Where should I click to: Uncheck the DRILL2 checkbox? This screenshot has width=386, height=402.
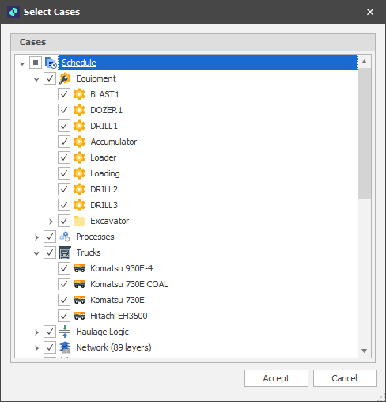64,189
